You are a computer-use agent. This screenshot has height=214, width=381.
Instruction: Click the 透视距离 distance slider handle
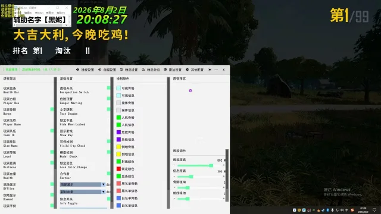(x=211, y=165)
